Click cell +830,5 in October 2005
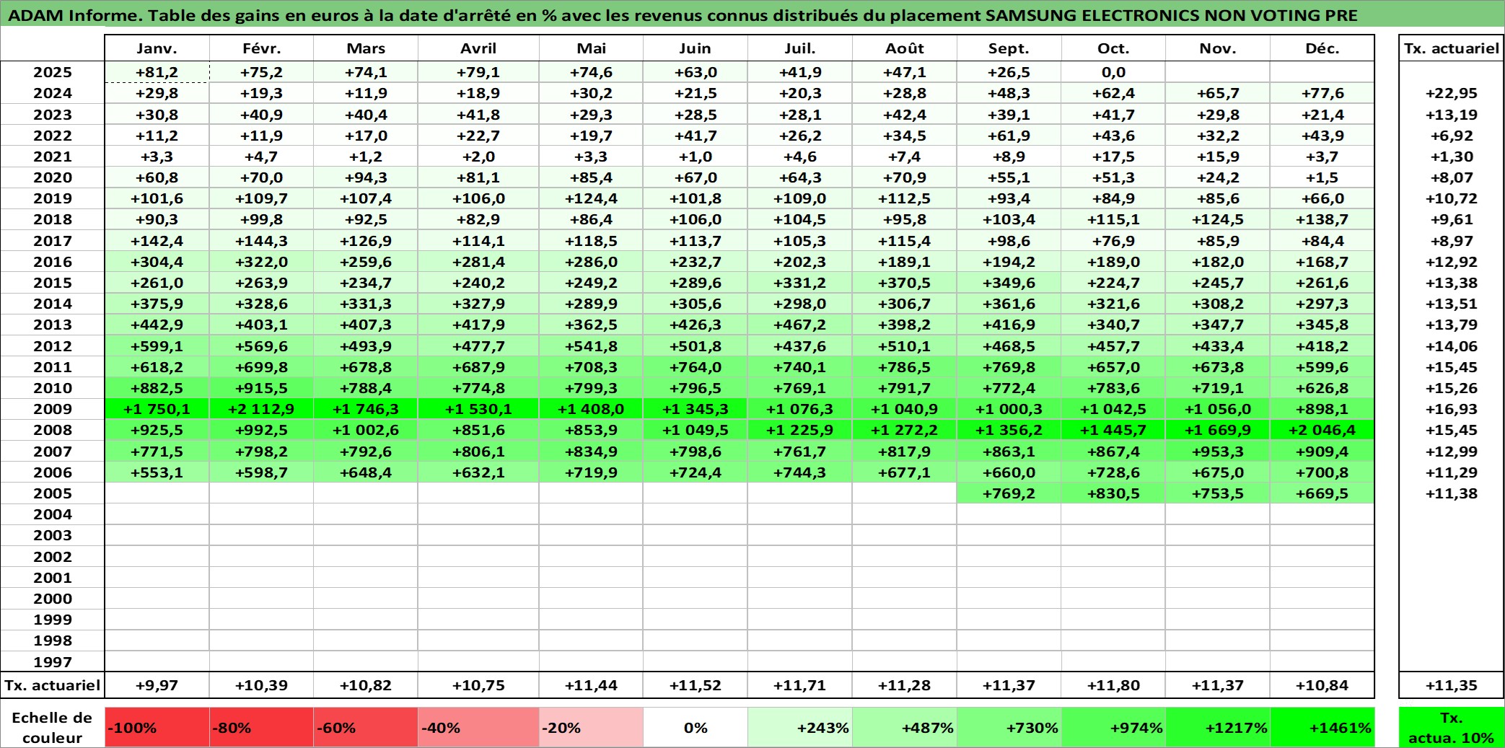1505x748 pixels. pyautogui.click(x=1113, y=493)
